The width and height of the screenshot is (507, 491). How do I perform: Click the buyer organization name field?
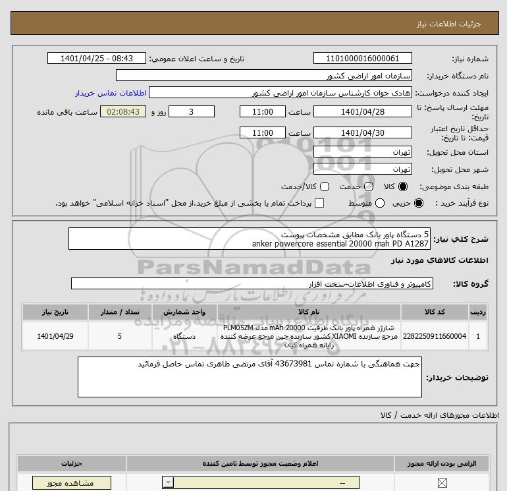(264, 76)
